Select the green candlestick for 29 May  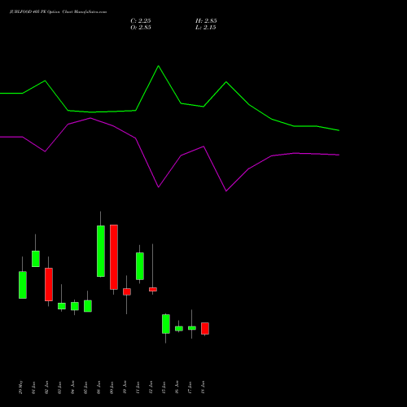(23, 285)
